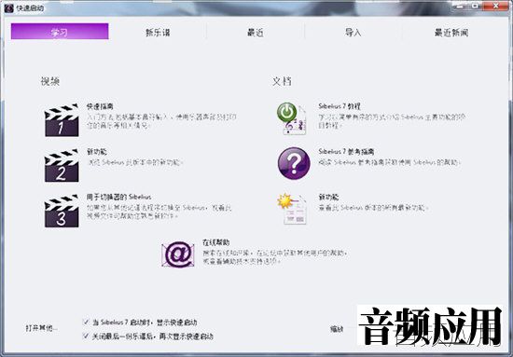
Task: Switch to the 导入 tab
Action: (x=353, y=33)
